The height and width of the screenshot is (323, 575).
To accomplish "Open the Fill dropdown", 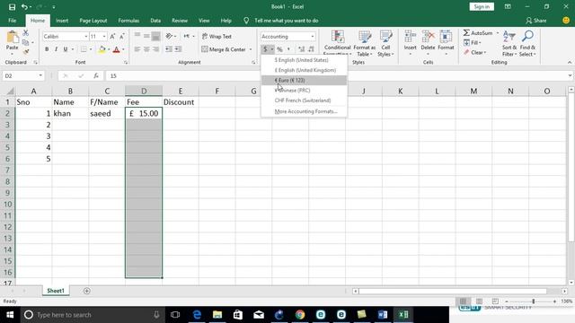I will coord(474,42).
